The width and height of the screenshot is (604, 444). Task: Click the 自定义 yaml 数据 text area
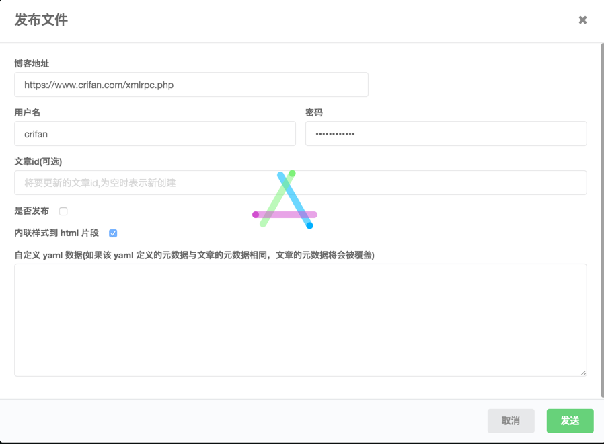(x=301, y=320)
